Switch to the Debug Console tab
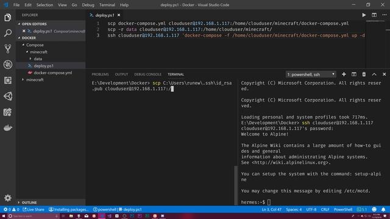The width and height of the screenshot is (390, 219). point(147,74)
